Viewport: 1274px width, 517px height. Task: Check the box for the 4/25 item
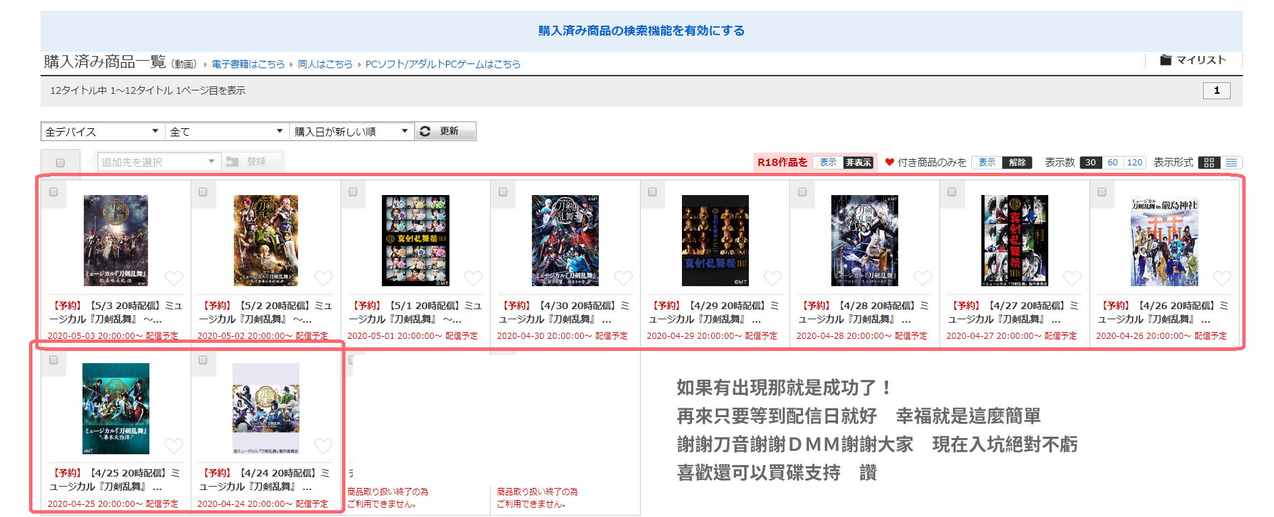pyautogui.click(x=53, y=360)
